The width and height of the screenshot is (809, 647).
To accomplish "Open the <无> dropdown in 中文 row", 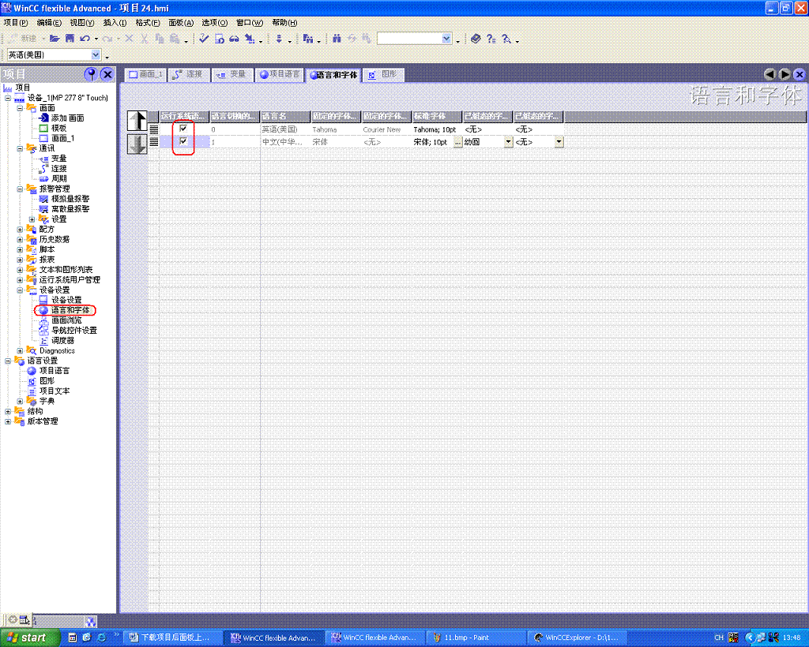I will coord(559,142).
